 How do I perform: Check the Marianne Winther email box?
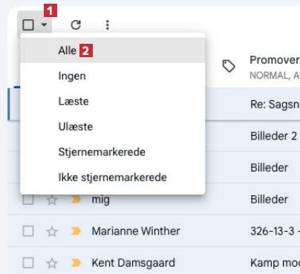click(x=28, y=232)
